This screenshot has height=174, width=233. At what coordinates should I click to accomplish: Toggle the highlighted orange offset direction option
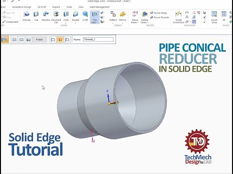[60, 40]
